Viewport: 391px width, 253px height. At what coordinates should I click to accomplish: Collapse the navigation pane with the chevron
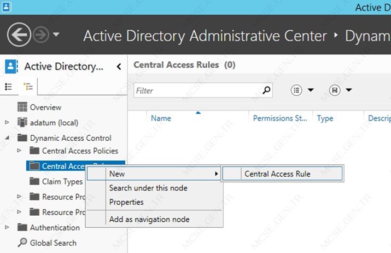[x=119, y=66]
